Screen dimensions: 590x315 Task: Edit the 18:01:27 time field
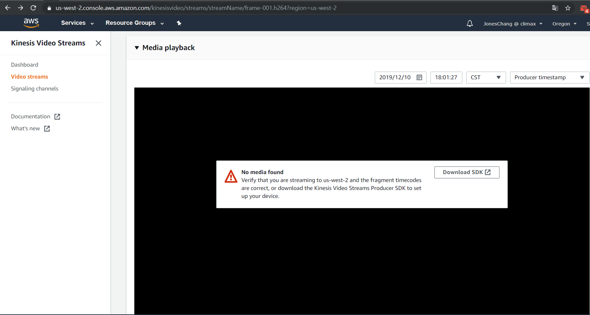pos(446,77)
